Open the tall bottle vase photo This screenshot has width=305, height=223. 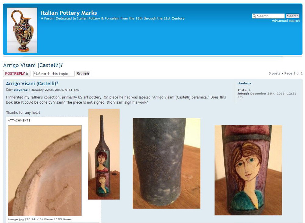pyautogui.click(x=104, y=154)
